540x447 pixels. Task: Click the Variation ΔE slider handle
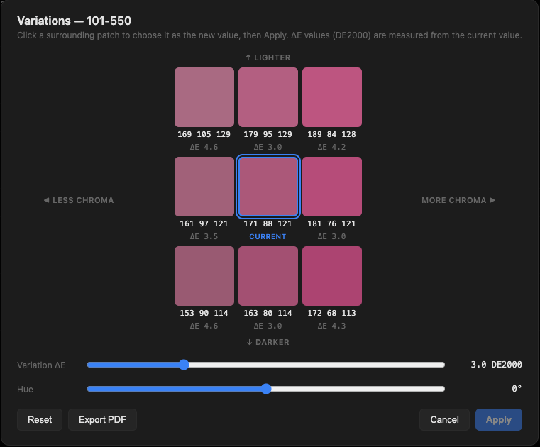(x=184, y=365)
